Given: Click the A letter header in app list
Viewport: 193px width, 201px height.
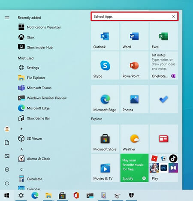Looking at the screenshot, I should 21,149.
